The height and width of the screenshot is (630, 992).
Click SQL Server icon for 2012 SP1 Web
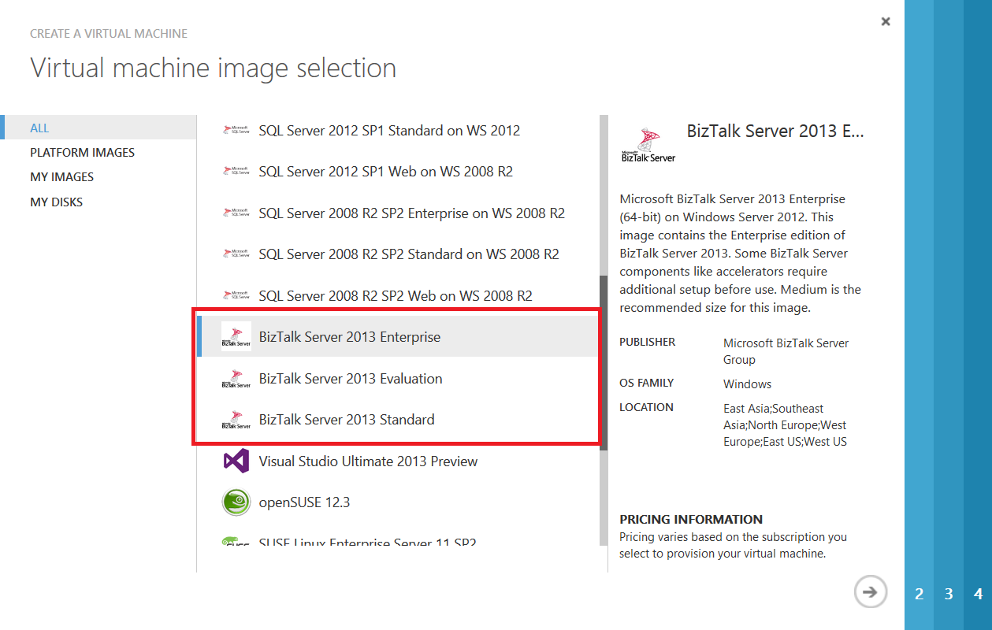coord(236,172)
